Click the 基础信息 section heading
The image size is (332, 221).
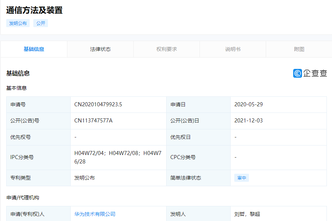18,73
